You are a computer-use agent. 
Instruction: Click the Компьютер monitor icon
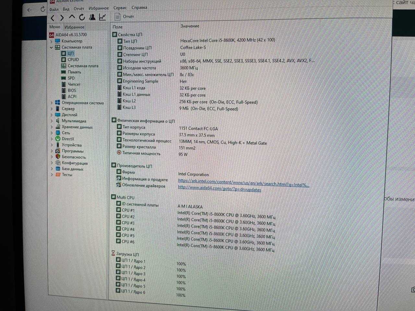[57, 41]
